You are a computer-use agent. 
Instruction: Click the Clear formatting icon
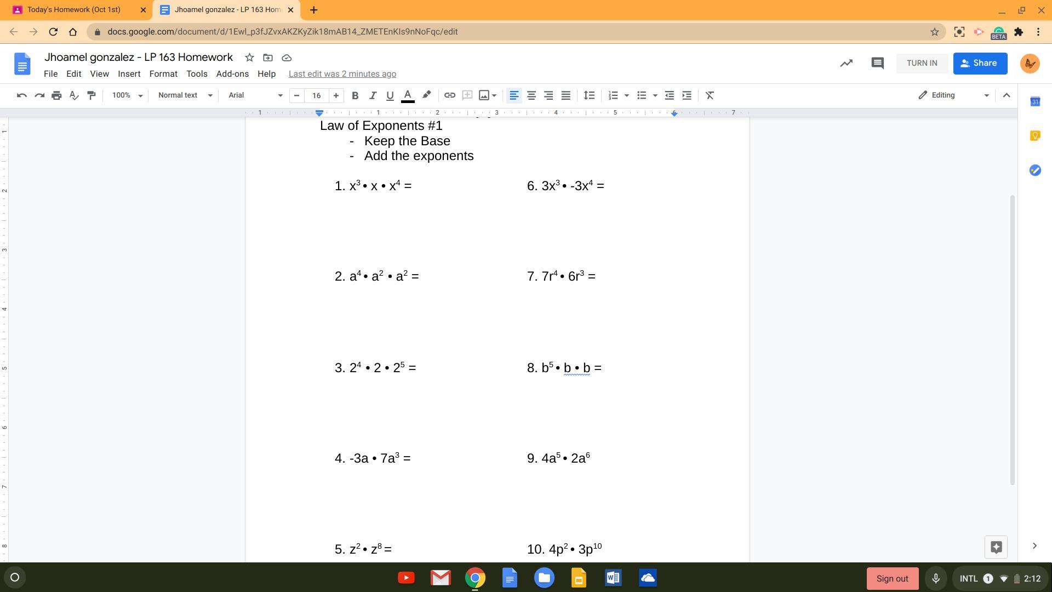point(710,95)
